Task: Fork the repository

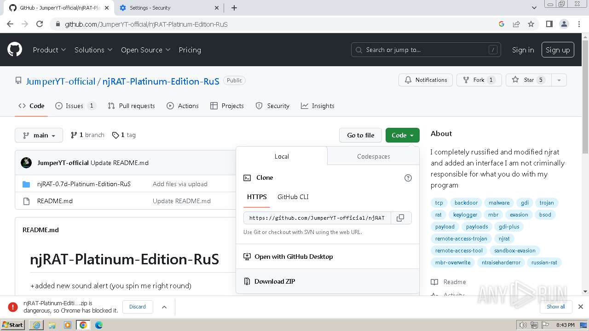Action: [x=479, y=80]
